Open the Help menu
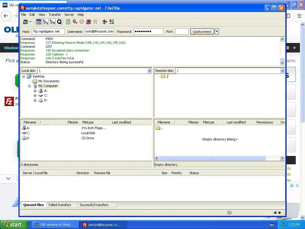This screenshot has width=305, height=229. [x=80, y=15]
